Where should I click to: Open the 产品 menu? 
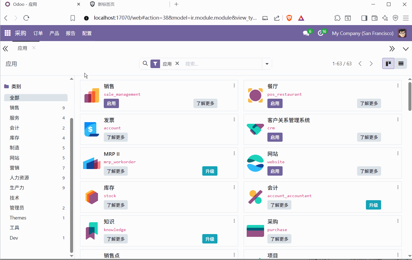54,33
